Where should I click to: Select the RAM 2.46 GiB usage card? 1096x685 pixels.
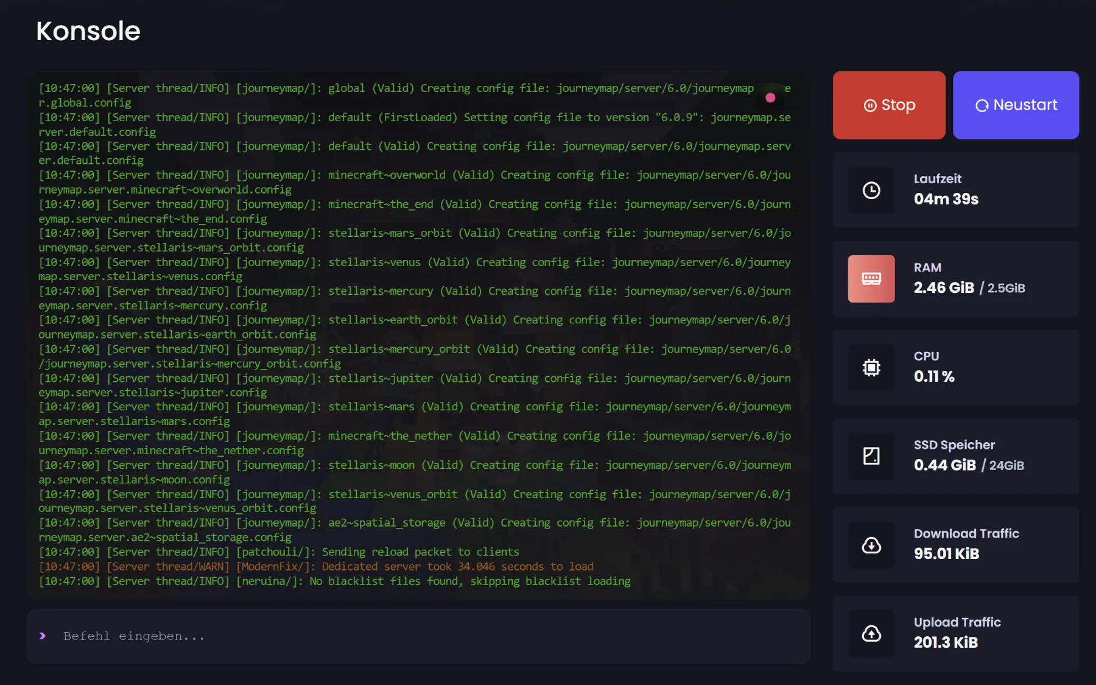pos(956,279)
